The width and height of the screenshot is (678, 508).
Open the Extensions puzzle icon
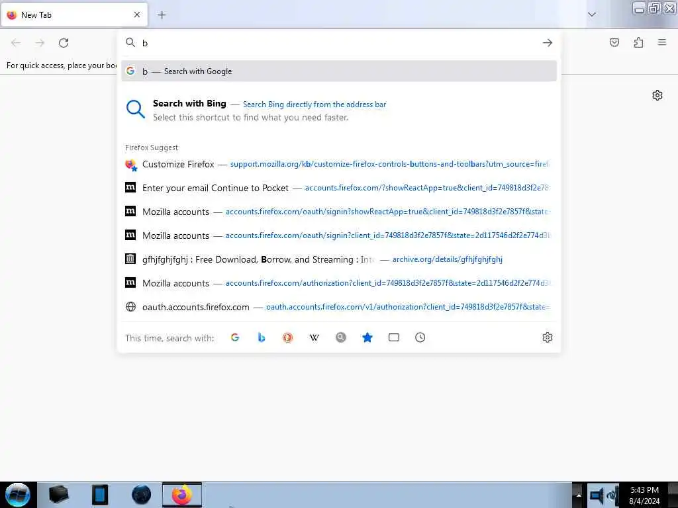tap(638, 42)
